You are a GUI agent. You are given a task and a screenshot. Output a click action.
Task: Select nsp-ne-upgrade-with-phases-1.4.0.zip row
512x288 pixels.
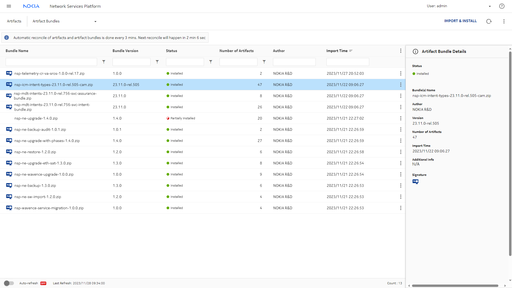[x=203, y=141]
